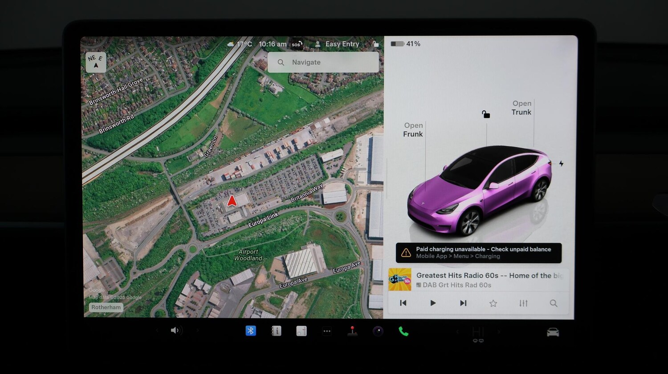
Task: Select the green phone icon in the taskbar
Action: coord(403,330)
